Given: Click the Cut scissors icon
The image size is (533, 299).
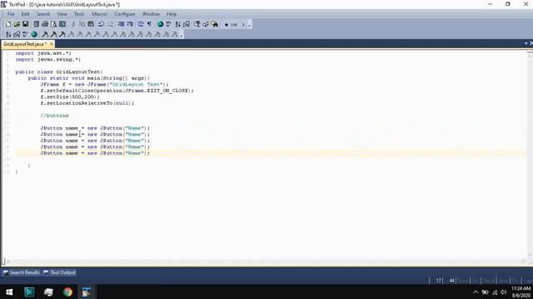Looking at the screenshot, I should coord(73,24).
